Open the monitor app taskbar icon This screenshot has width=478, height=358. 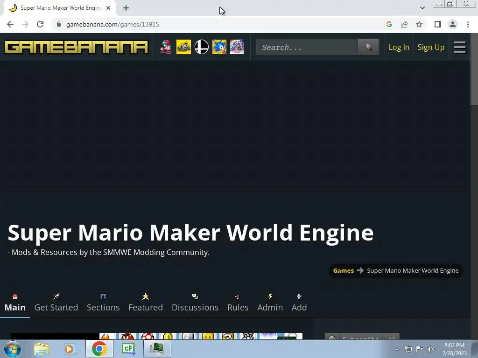click(x=157, y=349)
